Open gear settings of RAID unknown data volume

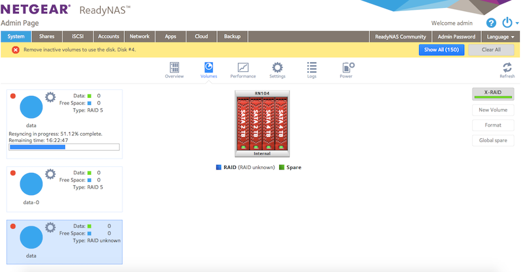50,228
